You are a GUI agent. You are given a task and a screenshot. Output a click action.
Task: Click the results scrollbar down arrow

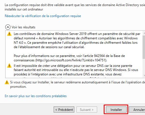click(x=144, y=75)
